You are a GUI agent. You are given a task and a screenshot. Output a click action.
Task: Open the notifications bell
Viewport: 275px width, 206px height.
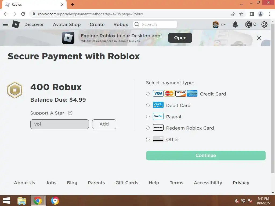[235, 24]
